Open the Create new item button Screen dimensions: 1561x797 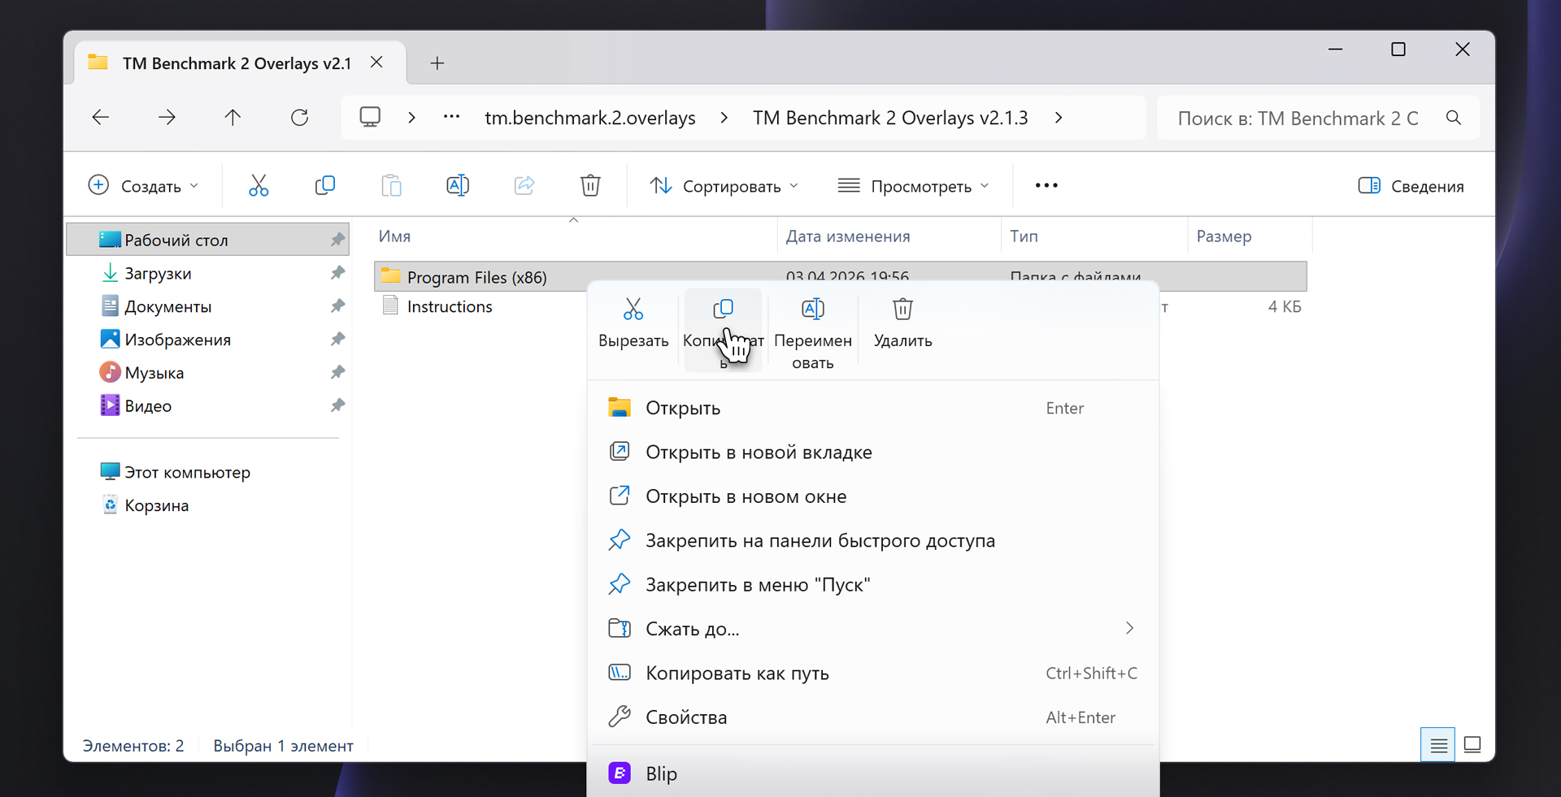(x=143, y=186)
